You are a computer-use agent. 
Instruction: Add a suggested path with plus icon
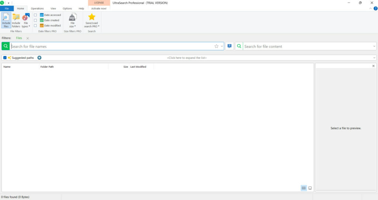click(x=39, y=58)
